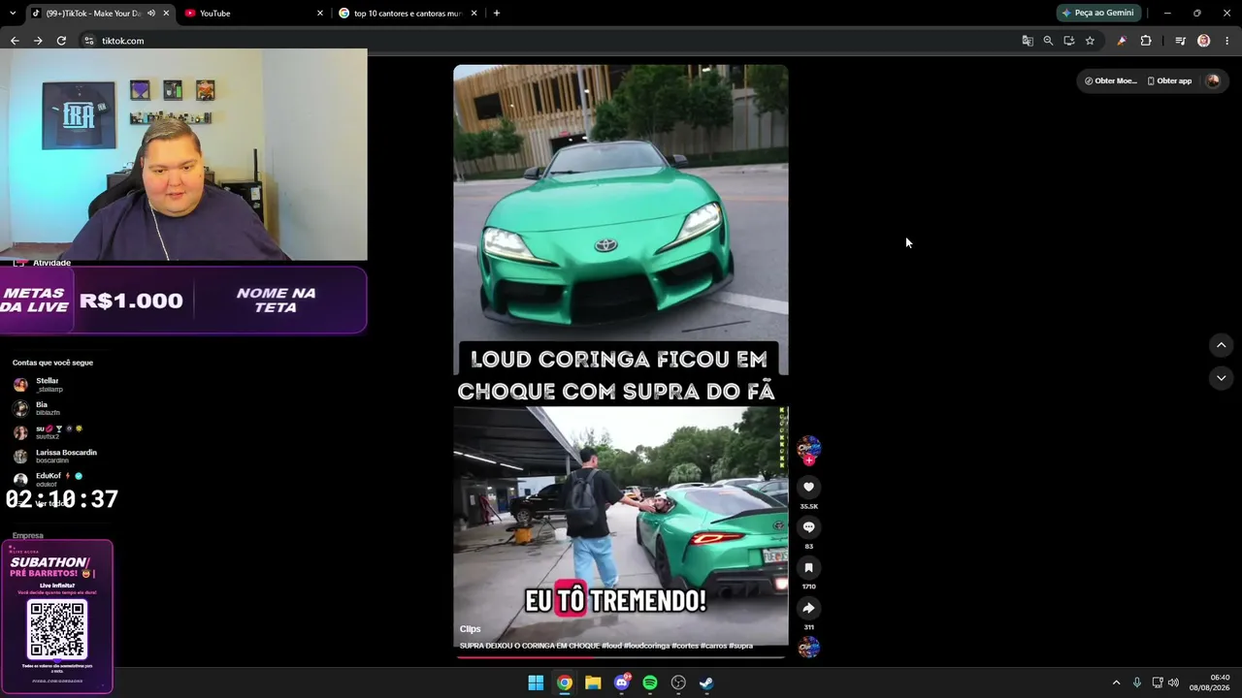Viewport: 1242px width, 698px height.
Task: Open the spinning sound disc below share
Action: (x=808, y=648)
